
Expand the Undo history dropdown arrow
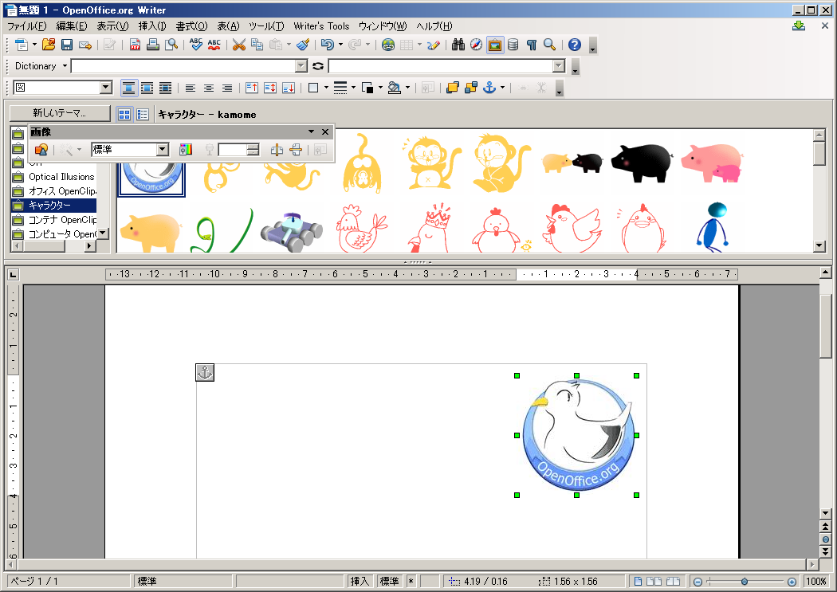(x=340, y=45)
